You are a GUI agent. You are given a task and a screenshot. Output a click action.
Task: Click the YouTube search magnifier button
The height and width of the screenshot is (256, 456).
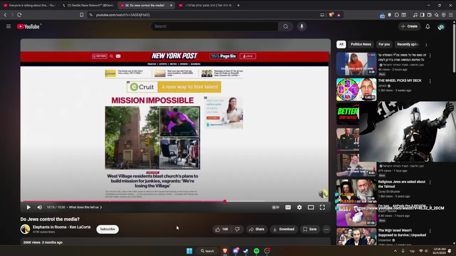click(x=285, y=26)
